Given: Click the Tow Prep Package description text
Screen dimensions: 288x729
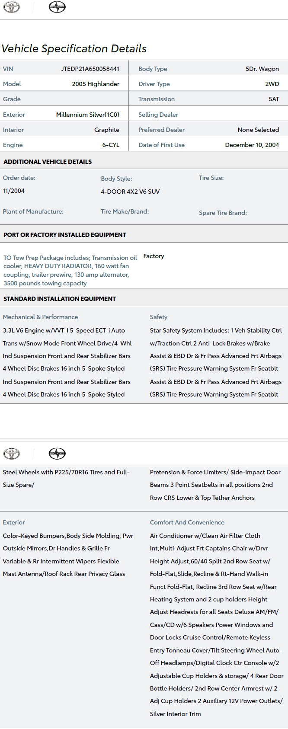Looking at the screenshot, I should (x=70, y=270).
